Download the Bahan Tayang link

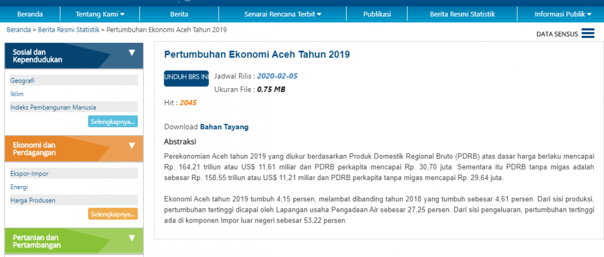pyautogui.click(x=224, y=127)
